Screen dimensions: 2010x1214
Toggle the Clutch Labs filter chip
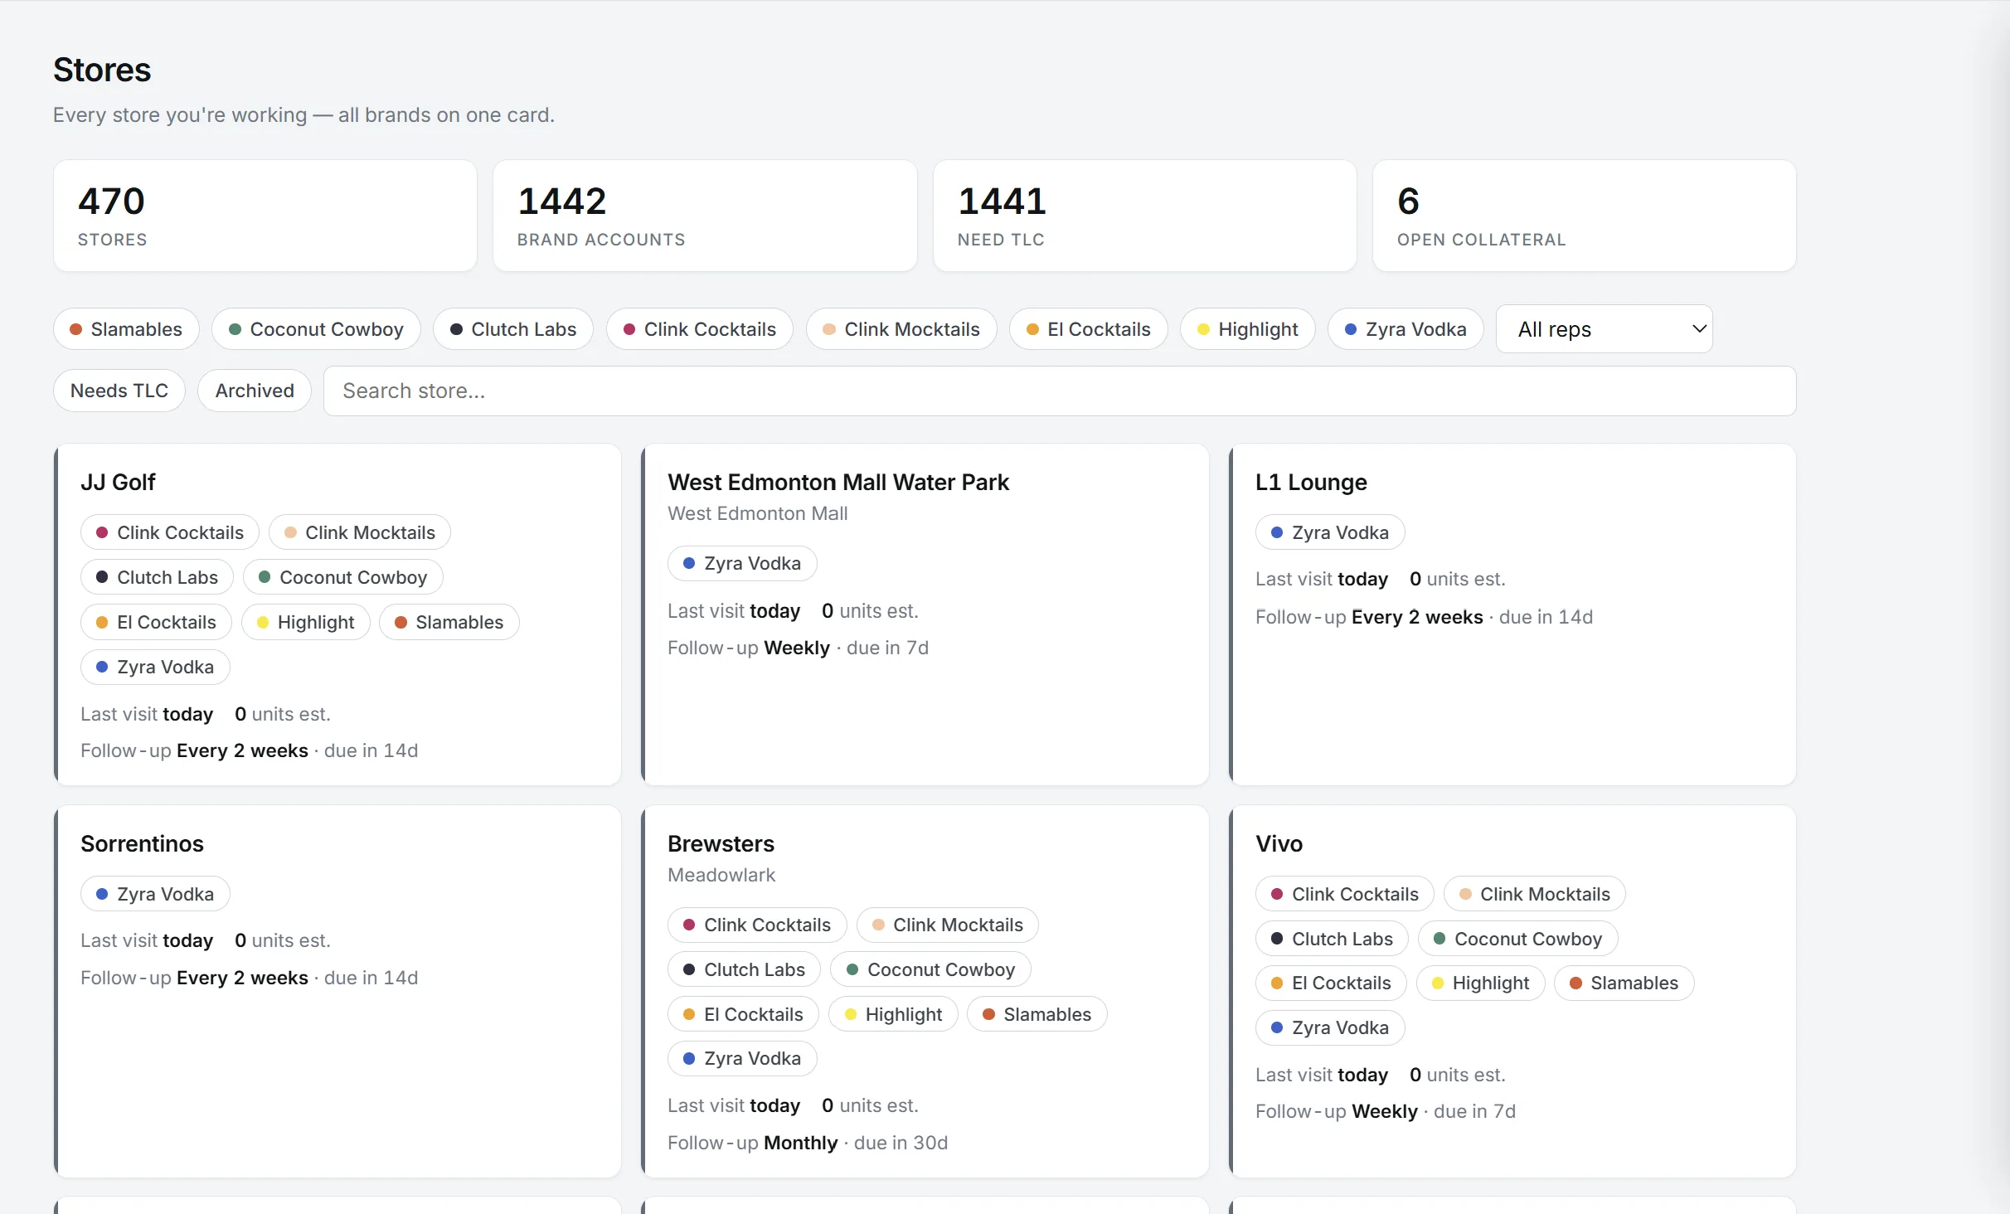point(513,329)
